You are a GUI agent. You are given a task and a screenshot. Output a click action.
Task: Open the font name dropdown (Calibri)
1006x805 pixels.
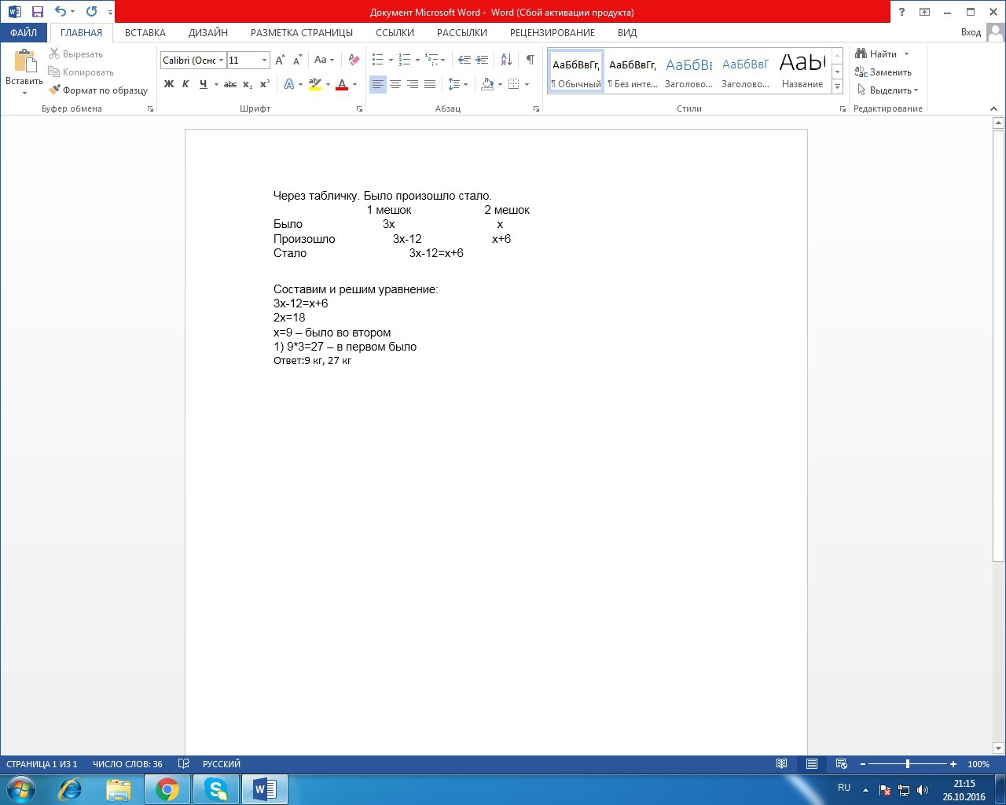(x=222, y=61)
